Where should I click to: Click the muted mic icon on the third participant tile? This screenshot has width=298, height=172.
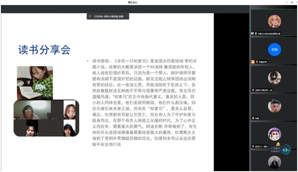coord(253,90)
